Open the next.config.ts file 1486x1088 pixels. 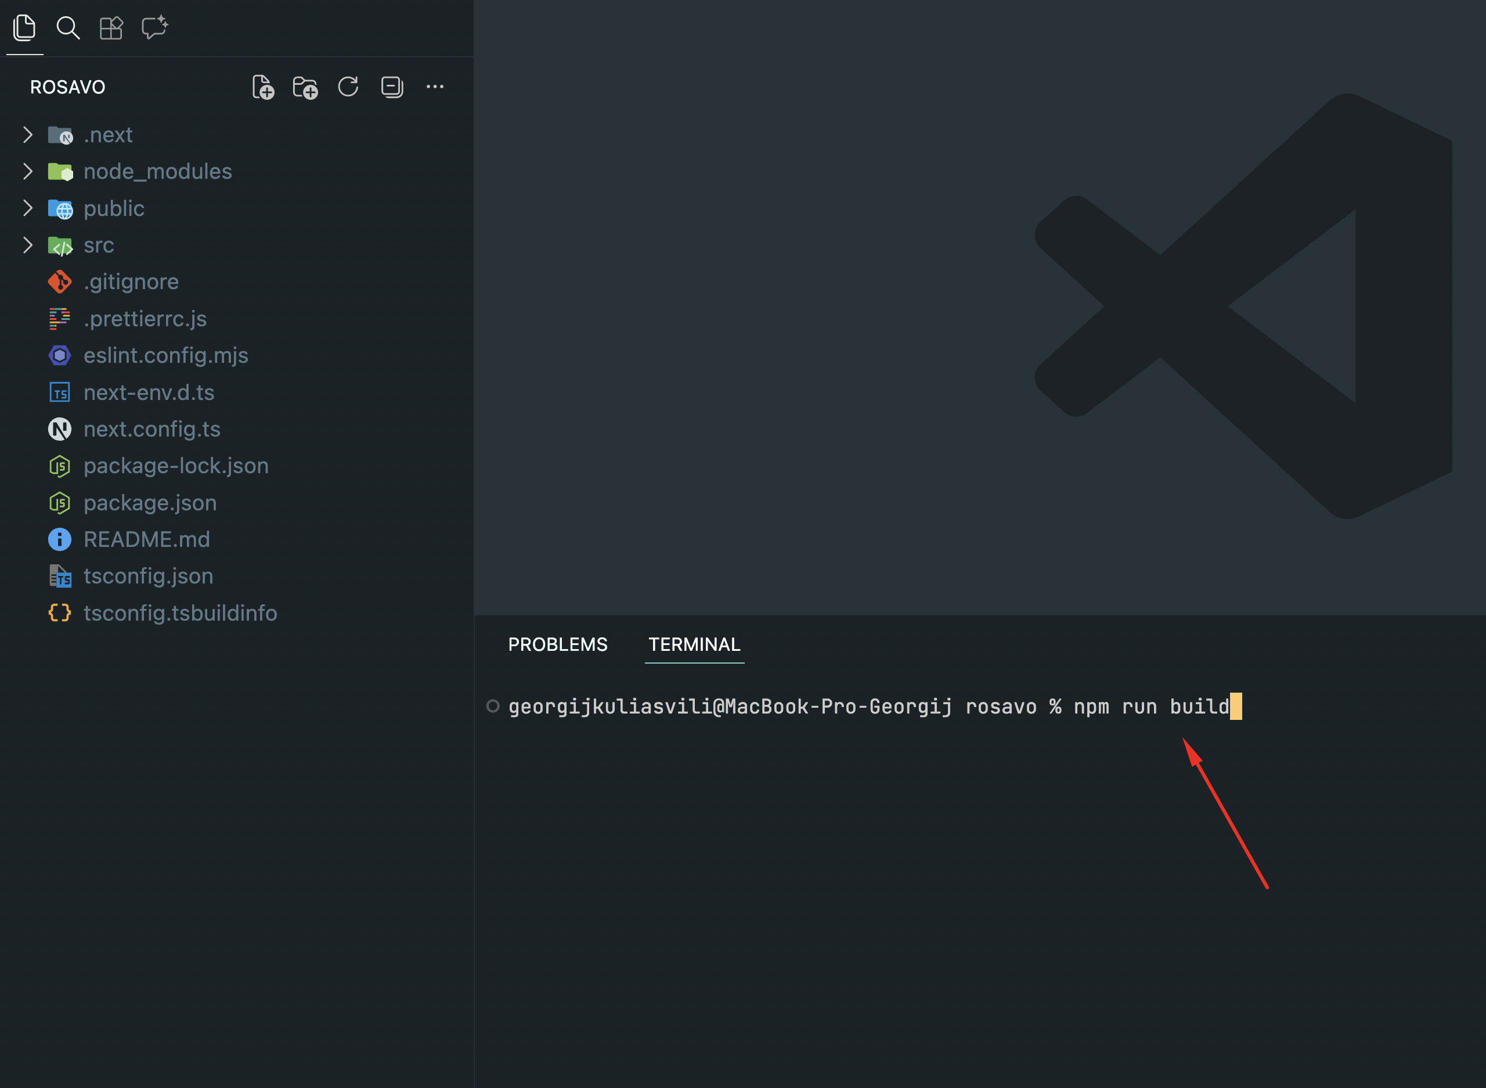[152, 430]
